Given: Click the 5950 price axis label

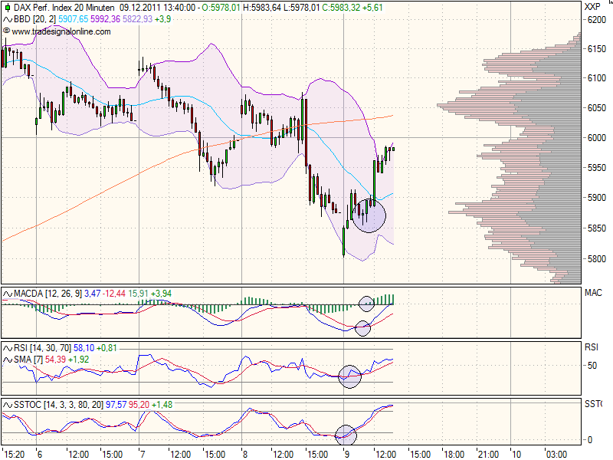Looking at the screenshot, I should click(x=597, y=167).
